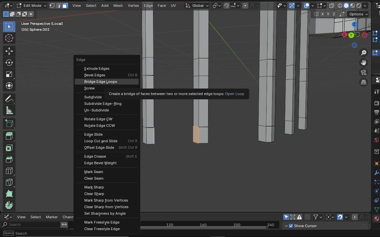Select the Knife tool
This screenshot has width=380, height=237.
click(x=9, y=182)
